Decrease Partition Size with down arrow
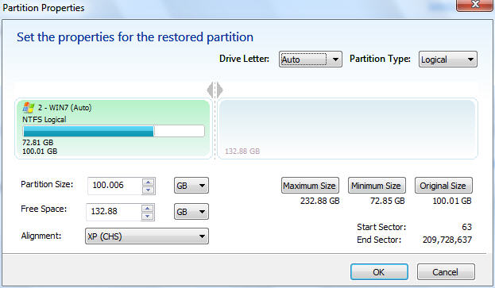The height and width of the screenshot is (288, 495). click(148, 190)
